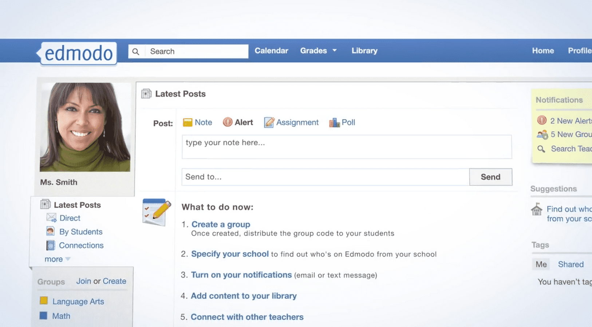This screenshot has width=592, height=327.
Task: Click the Specify your school link
Action: tap(230, 254)
